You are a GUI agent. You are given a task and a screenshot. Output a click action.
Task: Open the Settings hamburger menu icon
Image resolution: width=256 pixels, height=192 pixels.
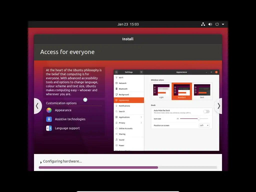[141, 72]
